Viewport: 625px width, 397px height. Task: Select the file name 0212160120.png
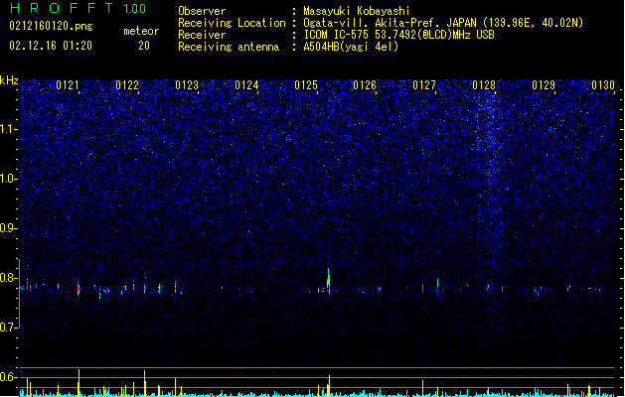tap(51, 26)
